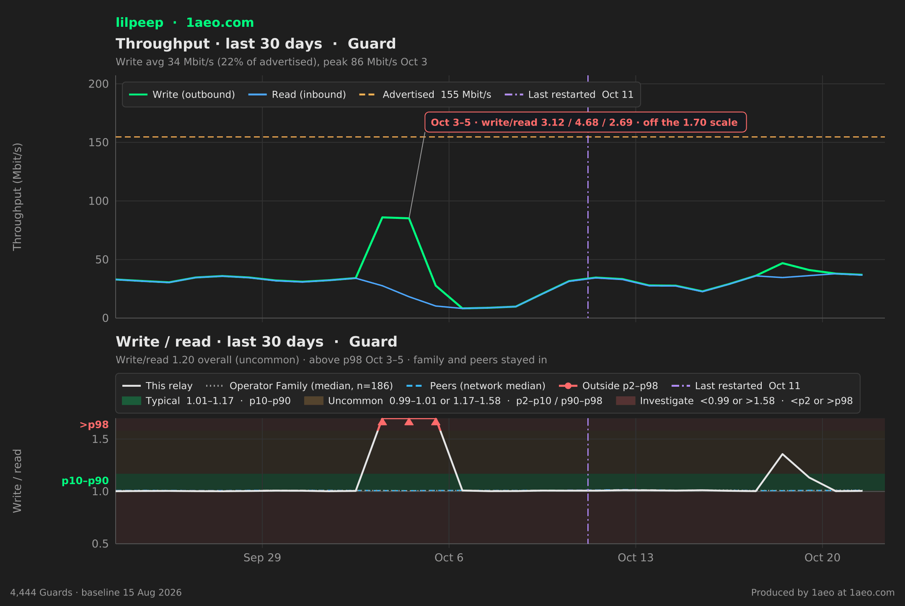Click the green p10–p90 axis label
The width and height of the screenshot is (905, 606).
(x=85, y=481)
